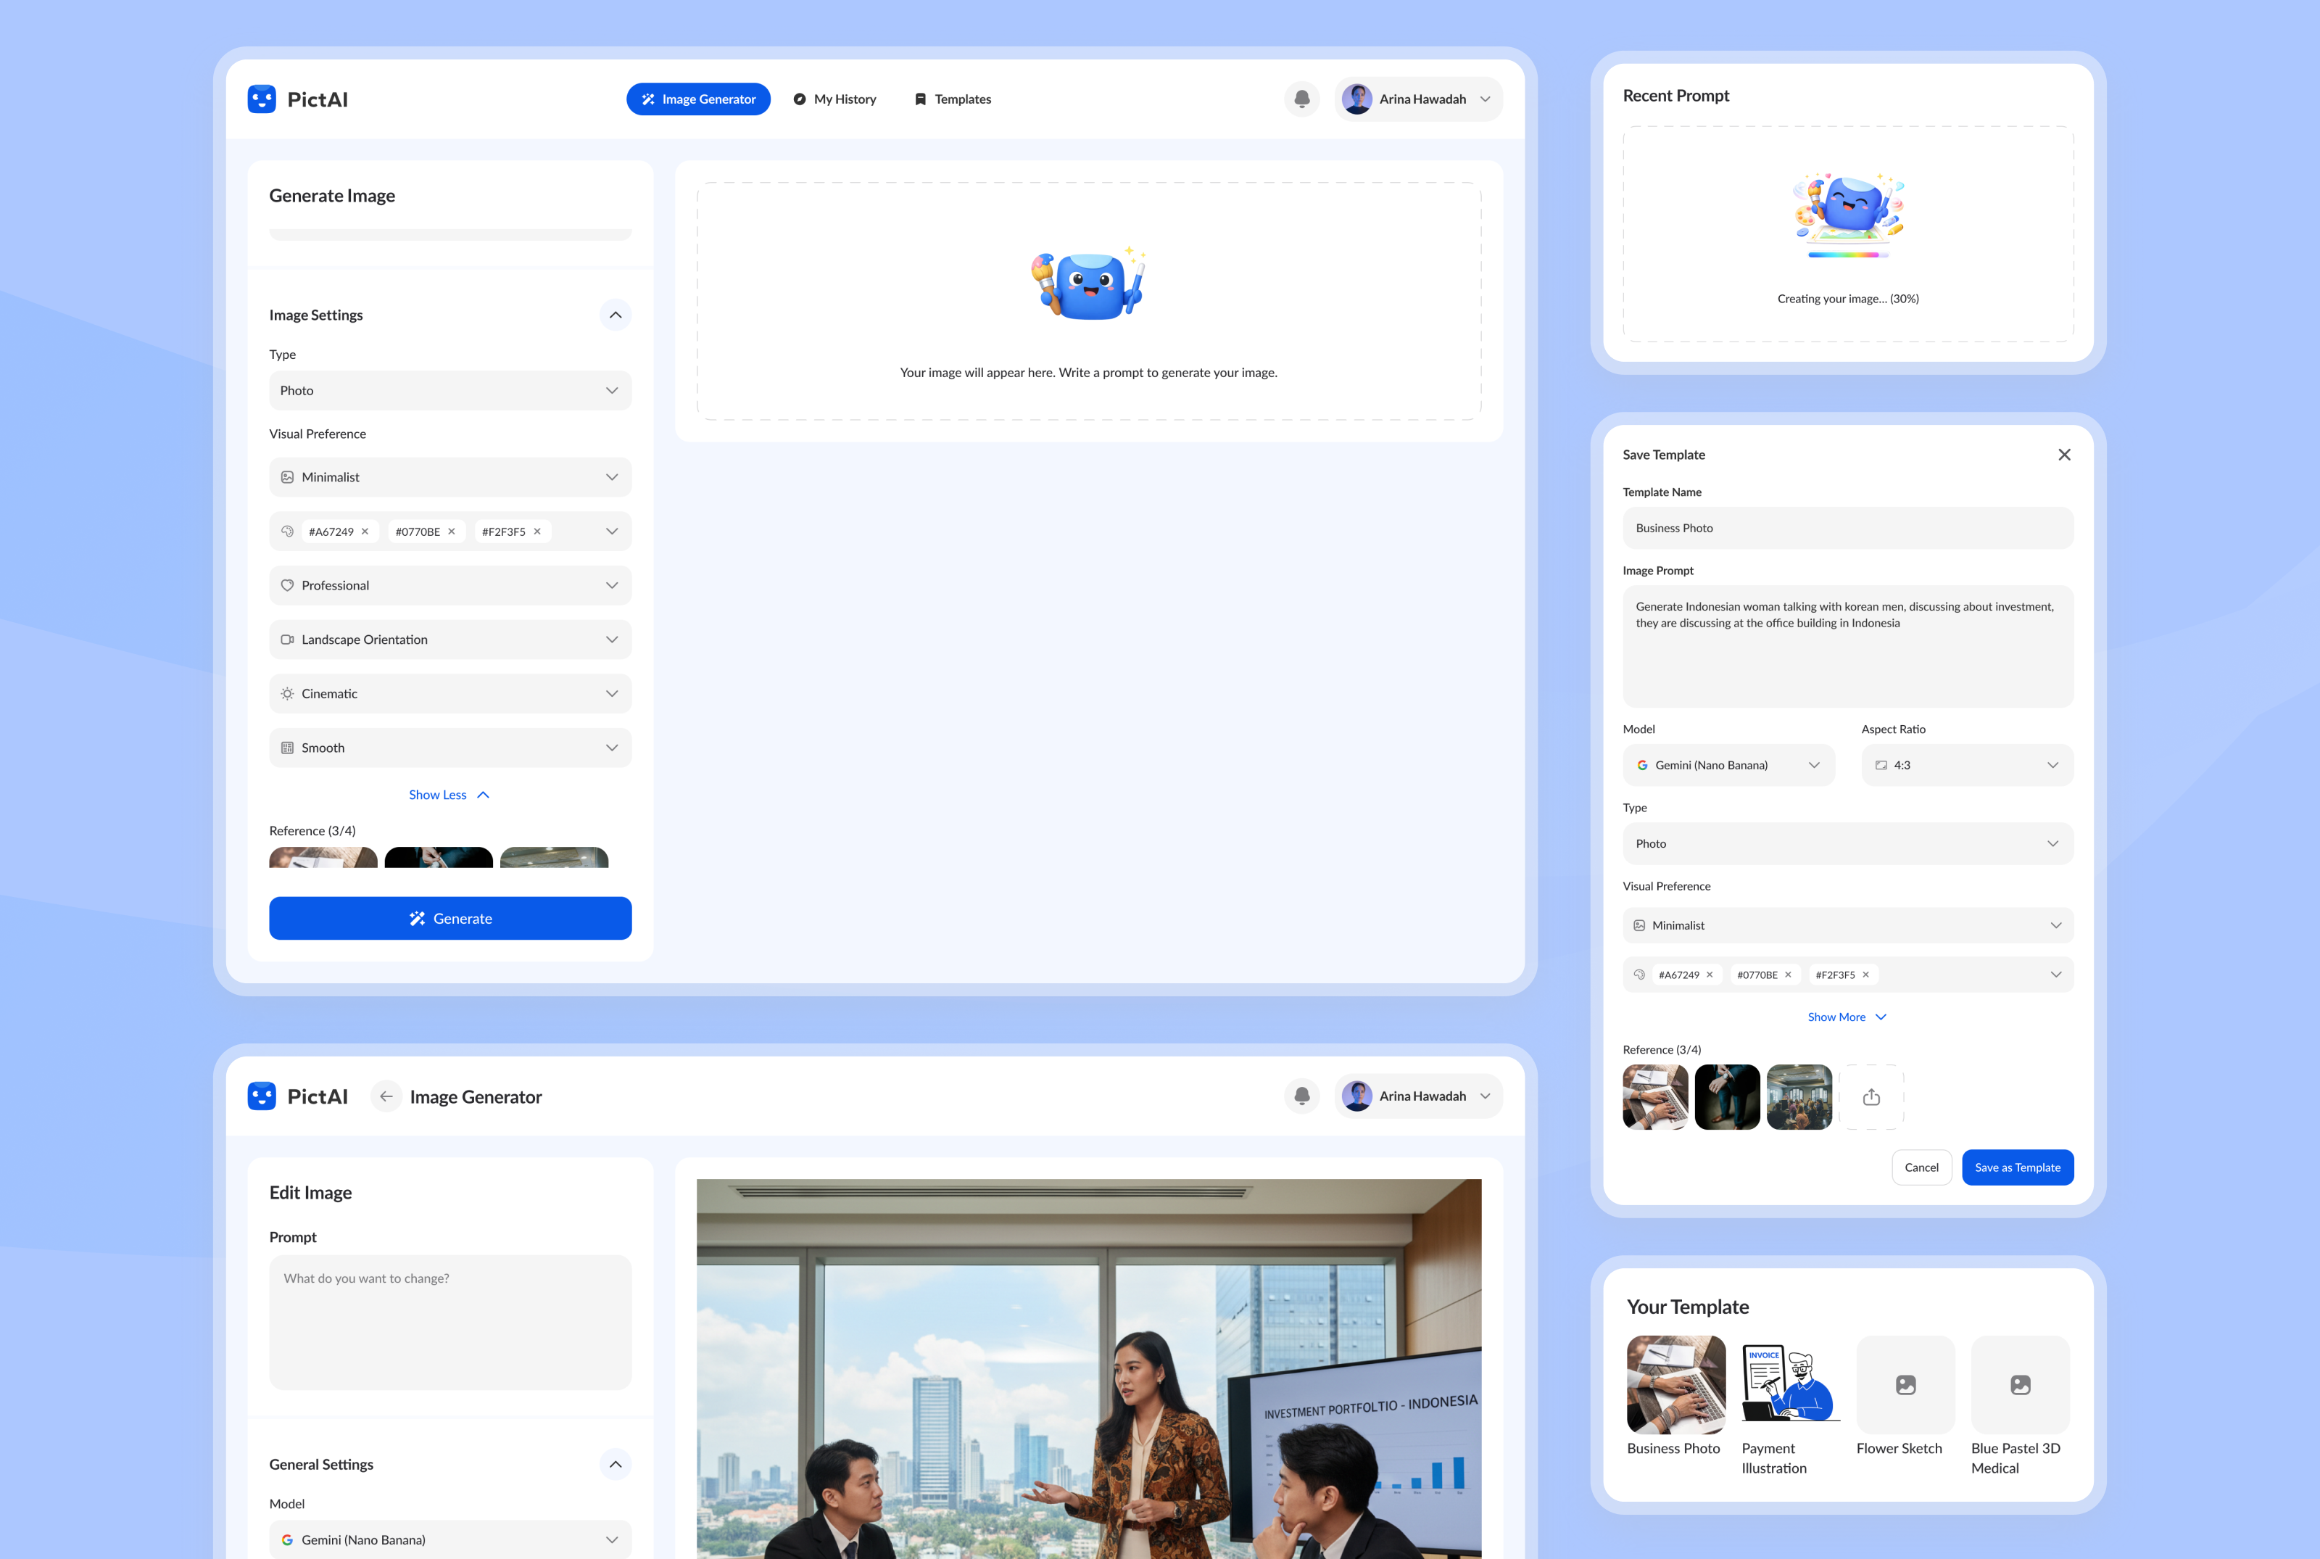The height and width of the screenshot is (1559, 2320).
Task: Click the blue Generate button
Action: (449, 919)
